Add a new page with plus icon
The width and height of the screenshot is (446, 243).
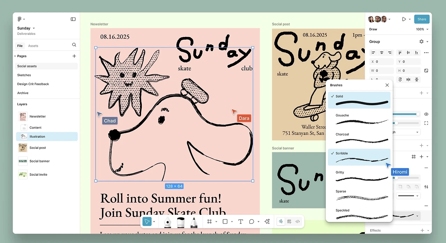(74, 56)
